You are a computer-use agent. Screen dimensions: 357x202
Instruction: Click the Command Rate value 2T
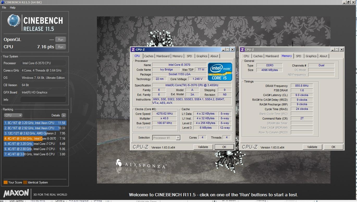[302, 118]
